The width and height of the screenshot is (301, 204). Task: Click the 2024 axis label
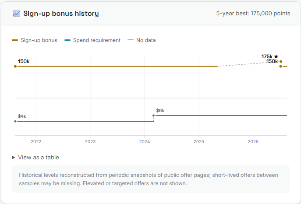pos(145,142)
